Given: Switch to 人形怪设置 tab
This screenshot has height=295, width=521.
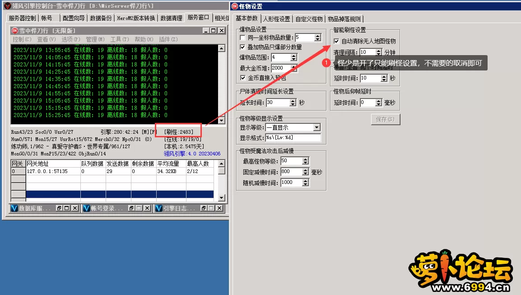Looking at the screenshot, I should click(276, 19).
